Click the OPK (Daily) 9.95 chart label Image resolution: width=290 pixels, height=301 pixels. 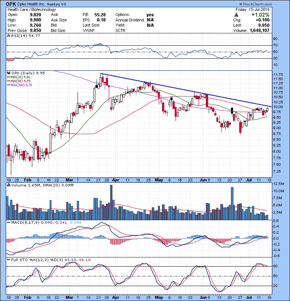[28, 73]
